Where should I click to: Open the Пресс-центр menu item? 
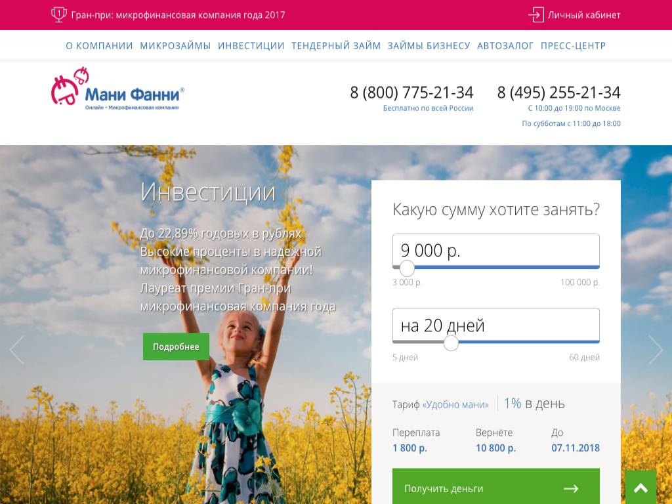click(573, 45)
